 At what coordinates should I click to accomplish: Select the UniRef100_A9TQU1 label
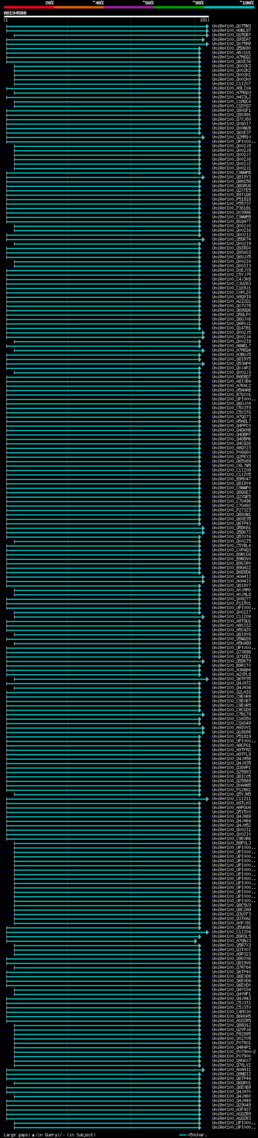click(x=231, y=621)
